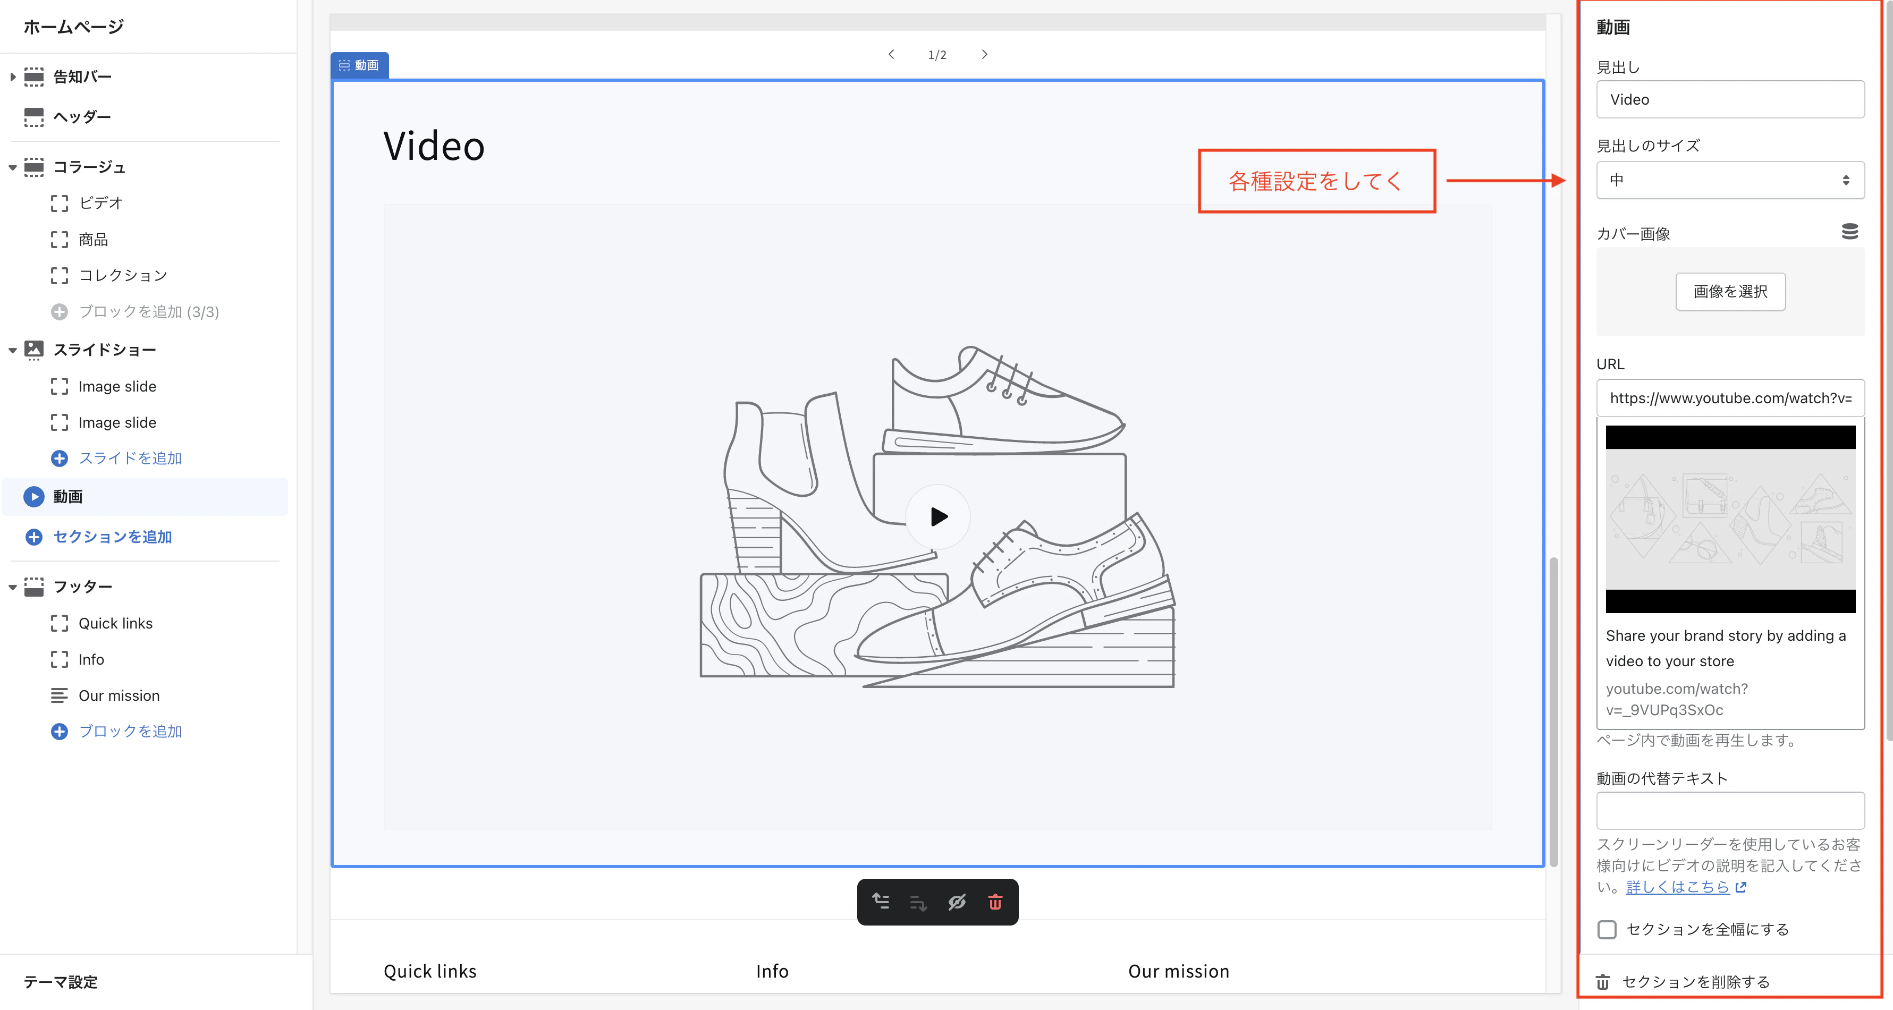This screenshot has width=1893, height=1010.
Task: Go to next slide with right chevron
Action: click(985, 54)
